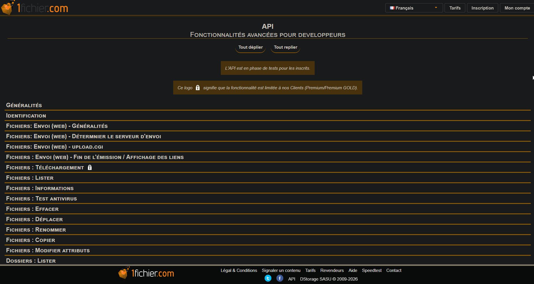534x284 pixels.
Task: Expand Dossiers : Lister section
Action: (31, 261)
